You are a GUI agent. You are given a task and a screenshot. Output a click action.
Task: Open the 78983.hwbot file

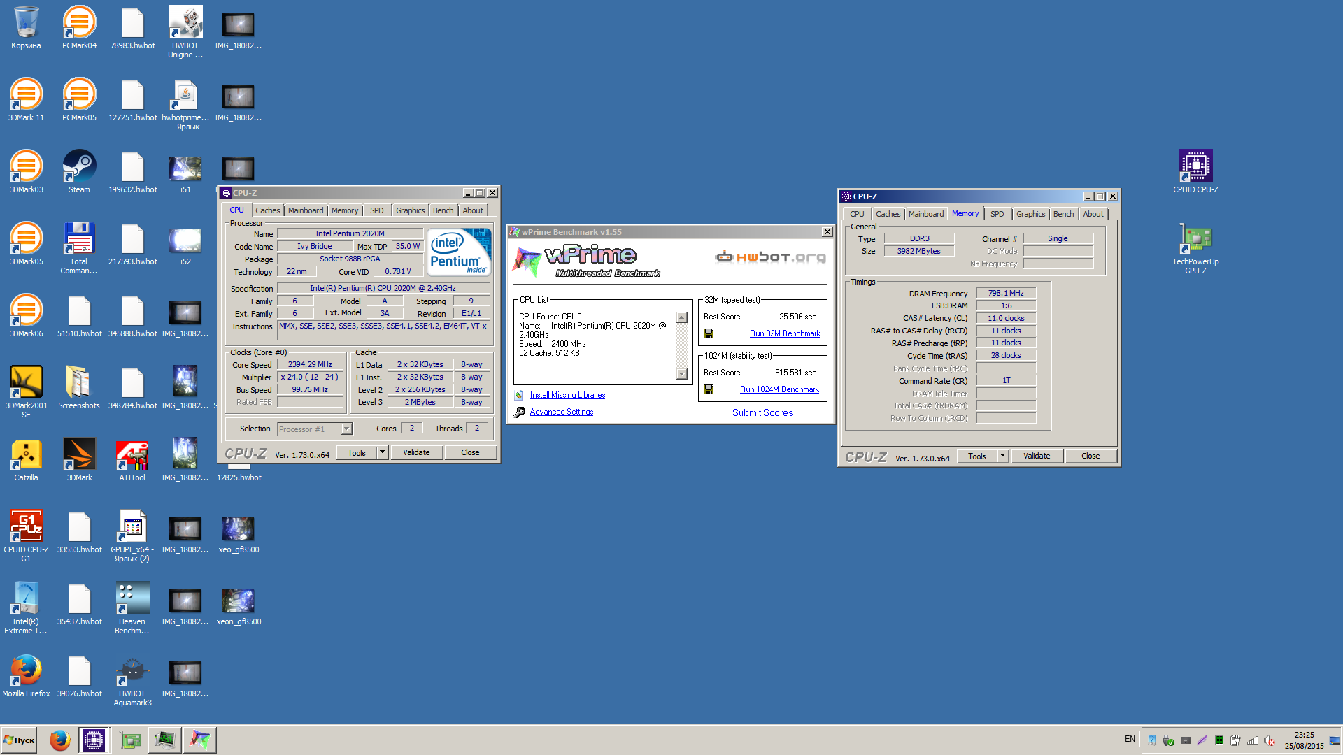pos(132,28)
